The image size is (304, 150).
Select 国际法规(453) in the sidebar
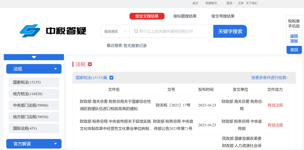pos(34,129)
